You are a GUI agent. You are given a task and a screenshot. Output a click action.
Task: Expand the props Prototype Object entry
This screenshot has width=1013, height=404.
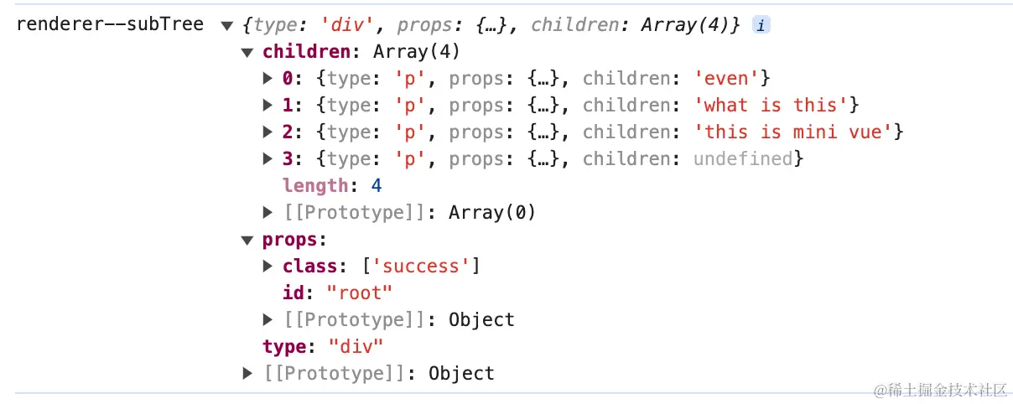(268, 320)
